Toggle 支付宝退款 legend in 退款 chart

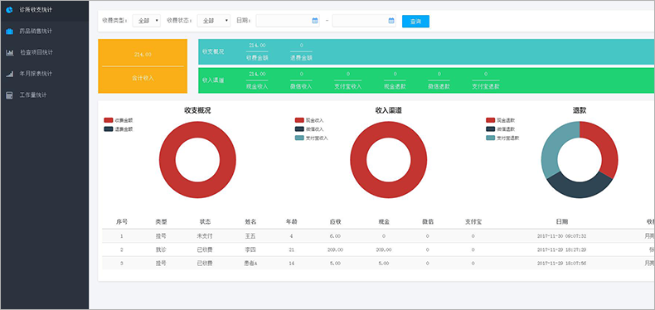pos(502,138)
